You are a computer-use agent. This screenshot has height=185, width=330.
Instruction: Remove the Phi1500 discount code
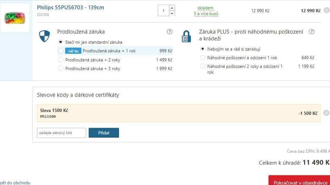point(326,113)
